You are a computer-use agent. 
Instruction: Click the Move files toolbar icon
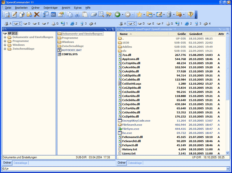click(x=29, y=15)
